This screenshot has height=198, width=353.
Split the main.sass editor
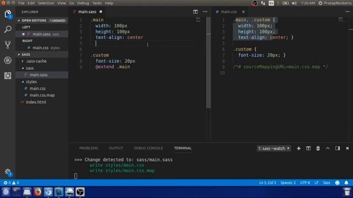coord(195,12)
